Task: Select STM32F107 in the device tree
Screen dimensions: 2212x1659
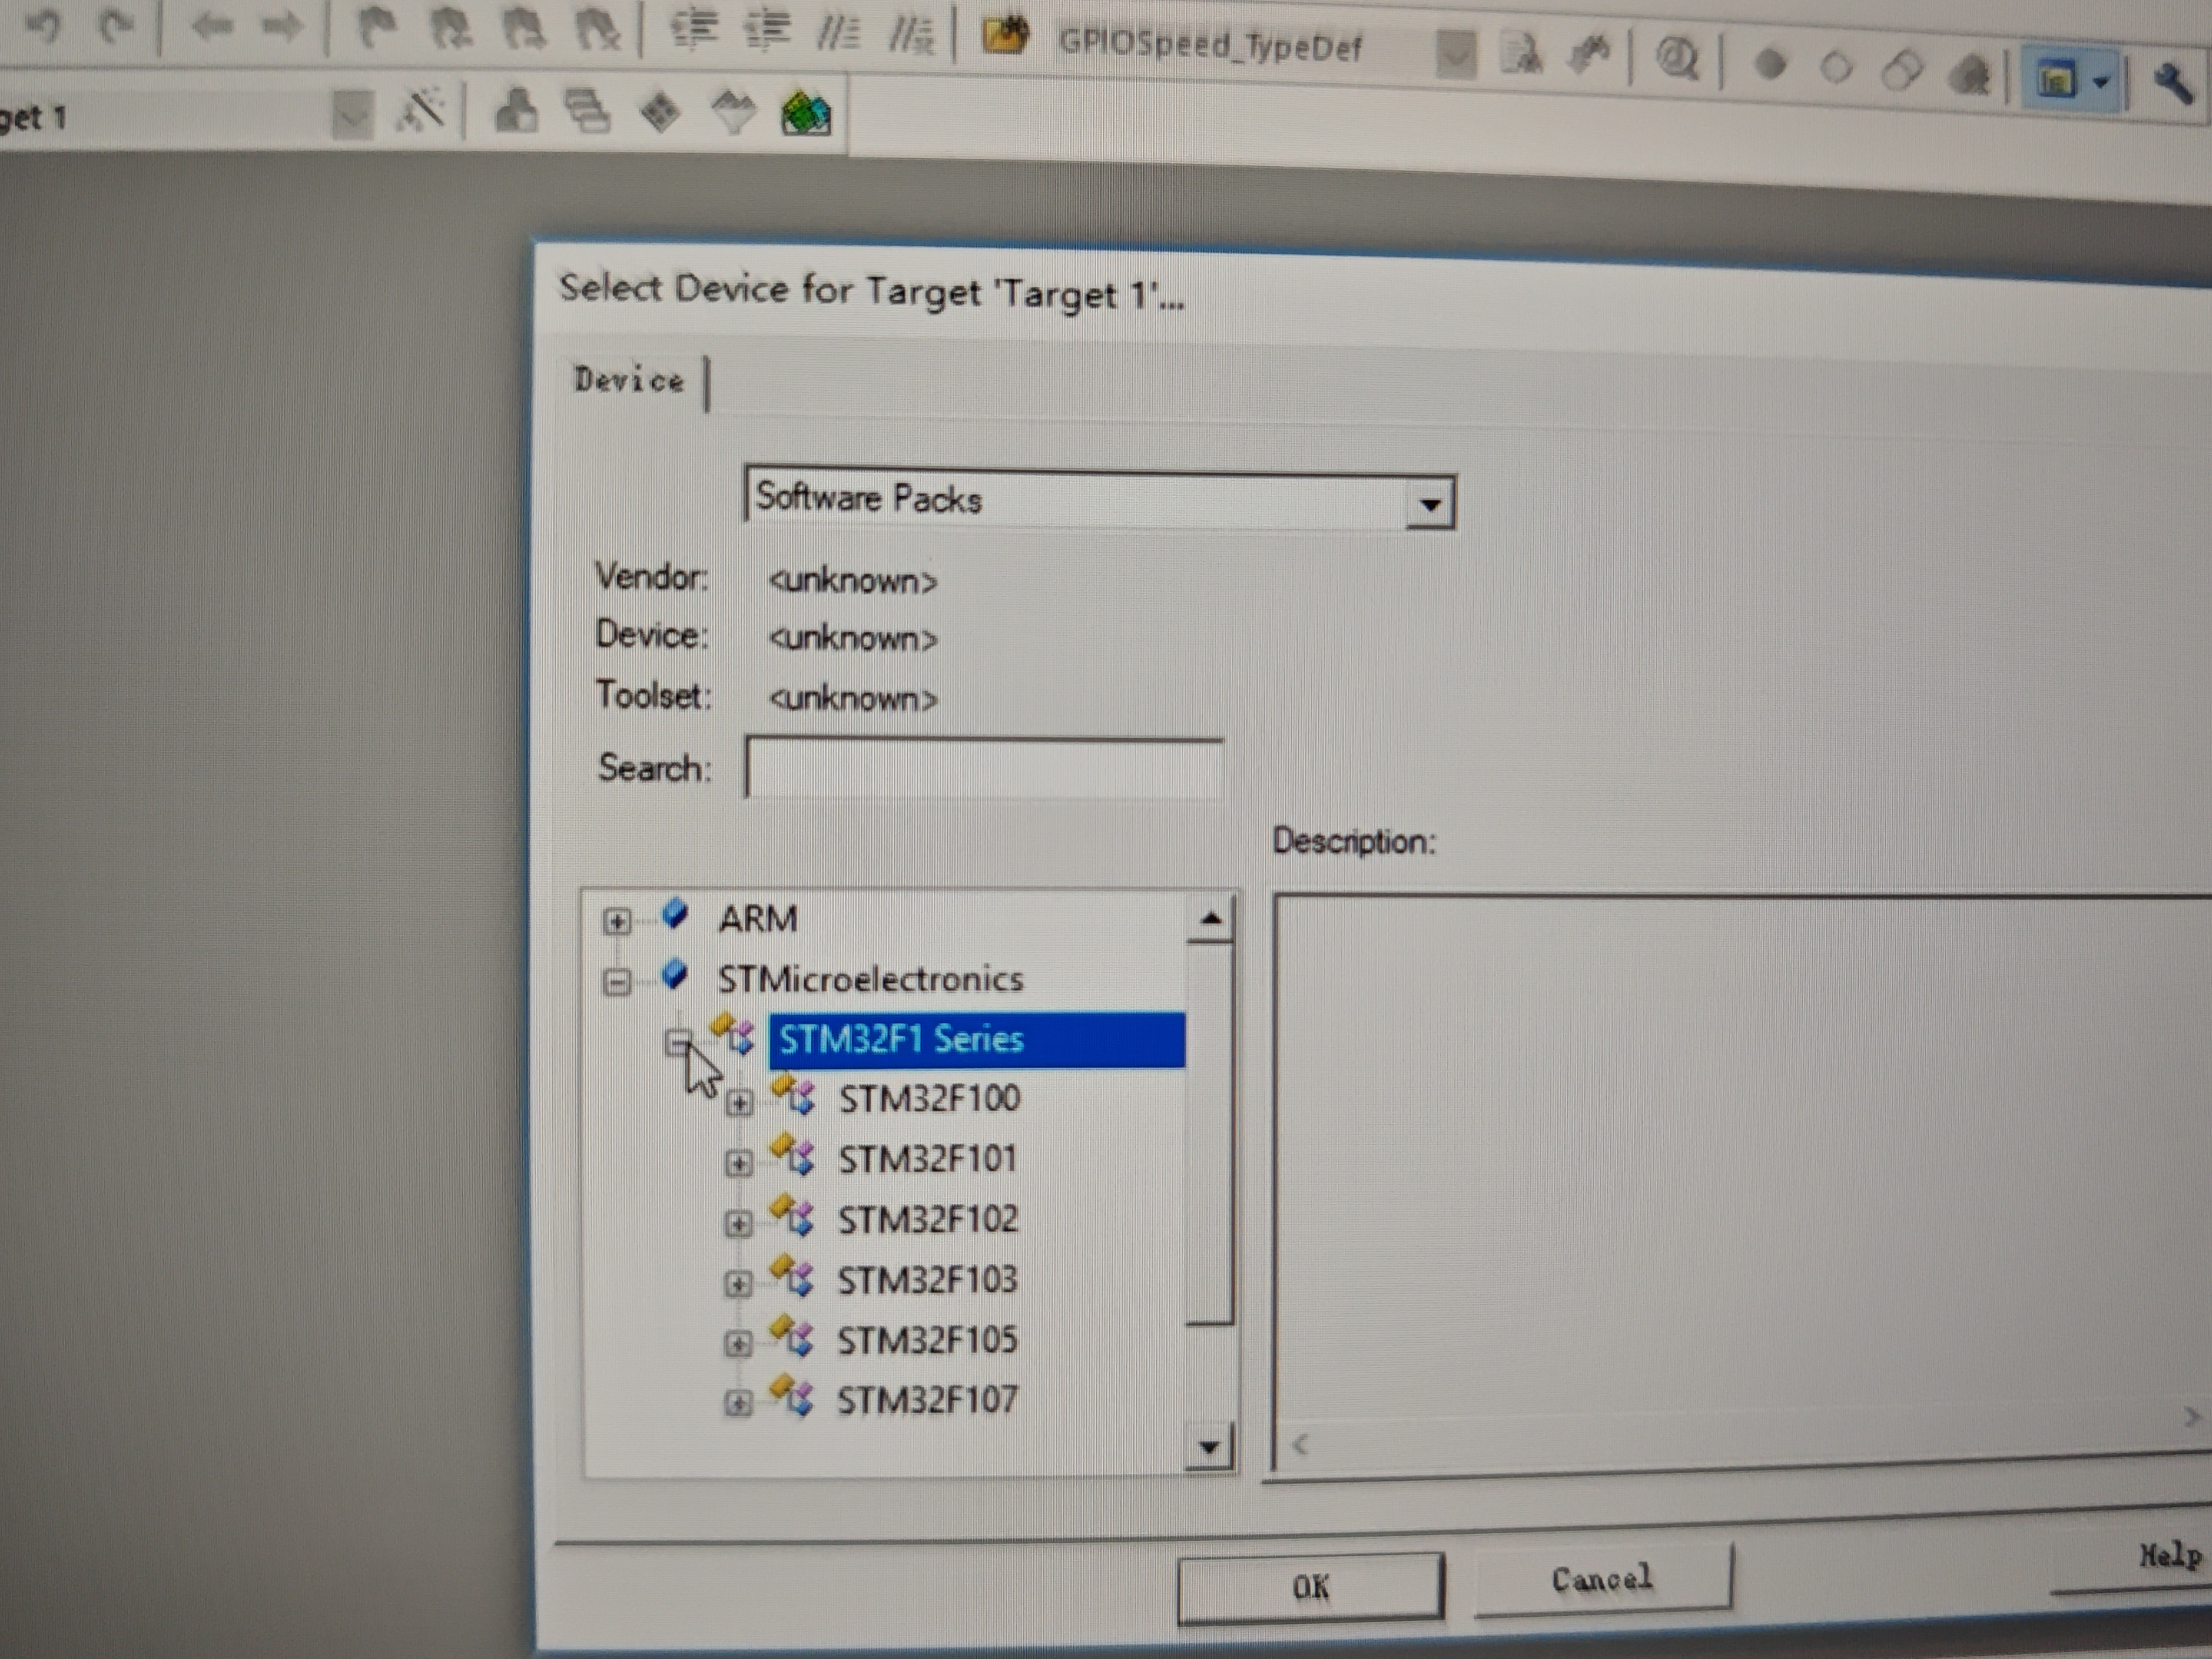Action: [927, 1400]
